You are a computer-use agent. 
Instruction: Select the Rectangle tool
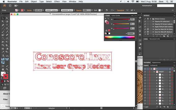7,28
